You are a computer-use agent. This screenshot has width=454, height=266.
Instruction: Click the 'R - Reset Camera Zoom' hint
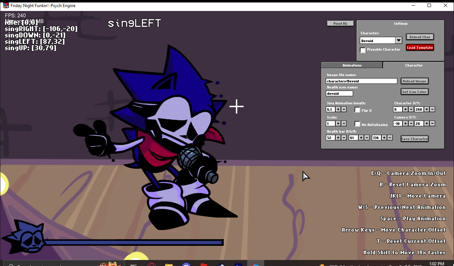click(x=413, y=185)
